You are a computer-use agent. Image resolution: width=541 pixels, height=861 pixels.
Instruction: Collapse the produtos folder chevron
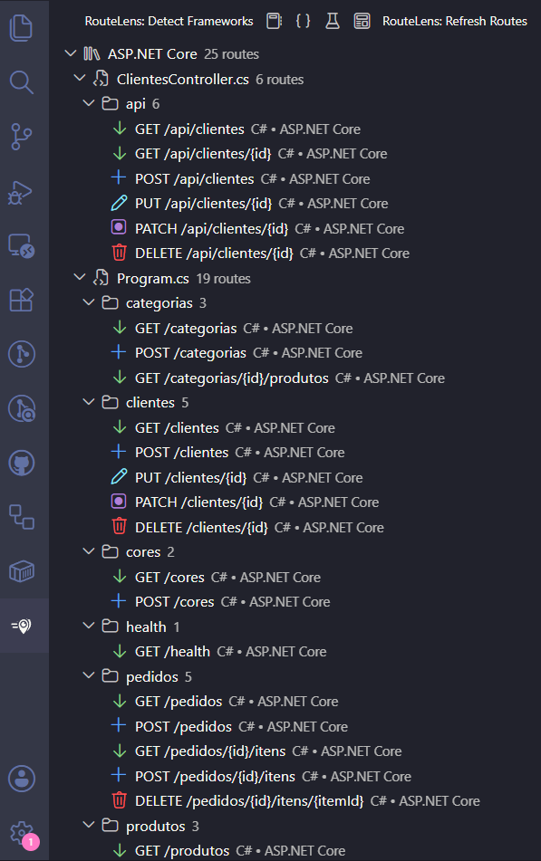(89, 826)
